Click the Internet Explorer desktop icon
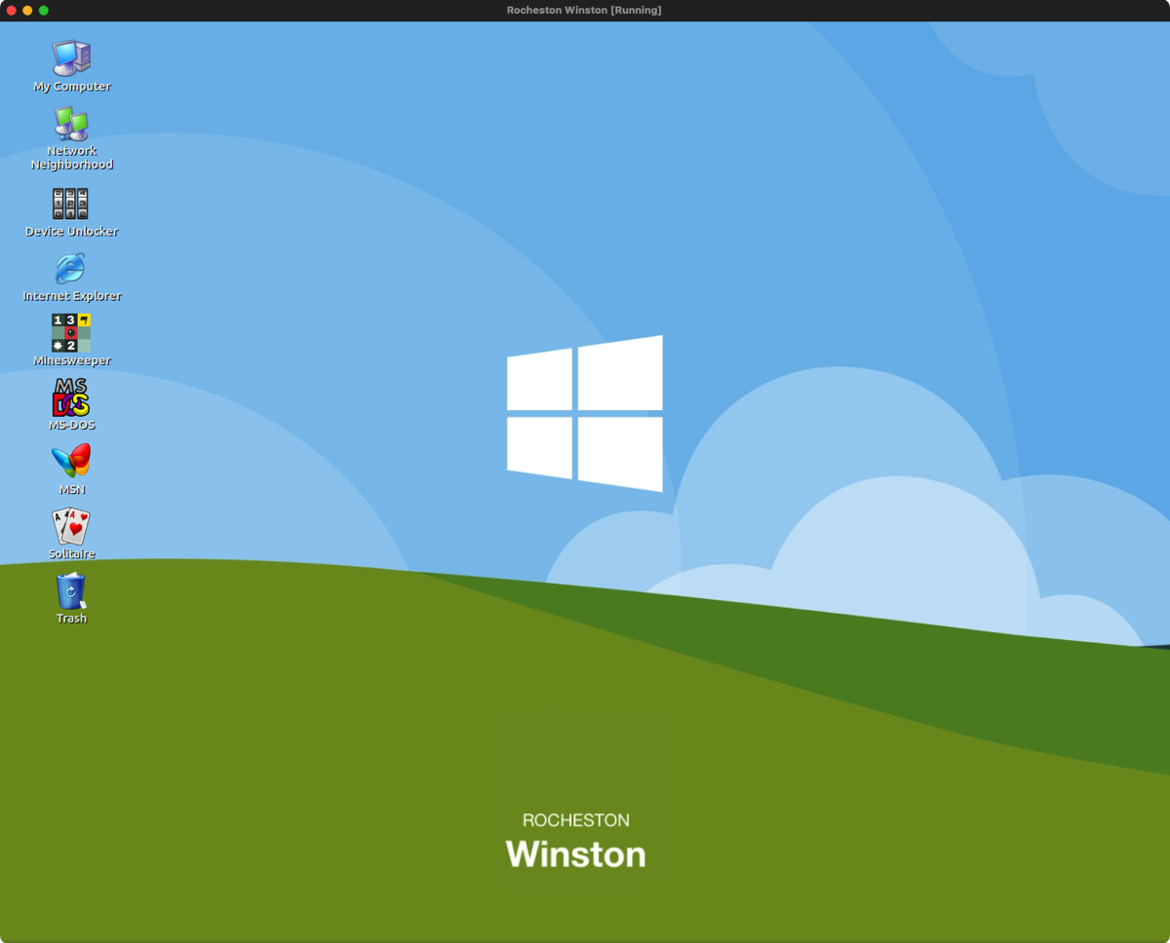Image resolution: width=1170 pixels, height=943 pixels. [71, 268]
